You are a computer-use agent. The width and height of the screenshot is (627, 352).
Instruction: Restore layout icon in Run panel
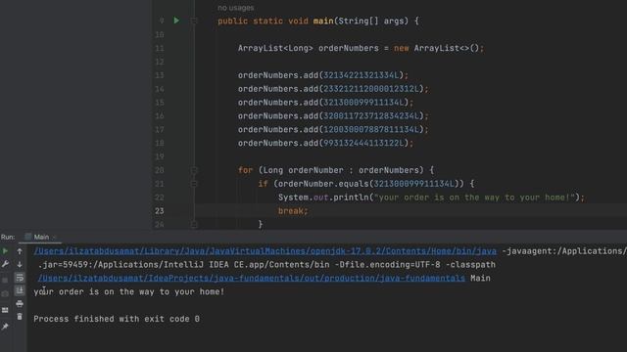pyautogui.click(x=5, y=310)
